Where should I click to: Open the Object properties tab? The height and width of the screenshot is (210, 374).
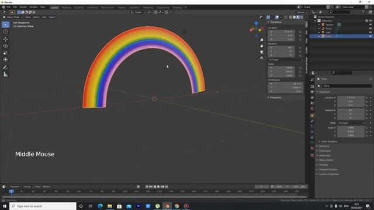[312, 116]
